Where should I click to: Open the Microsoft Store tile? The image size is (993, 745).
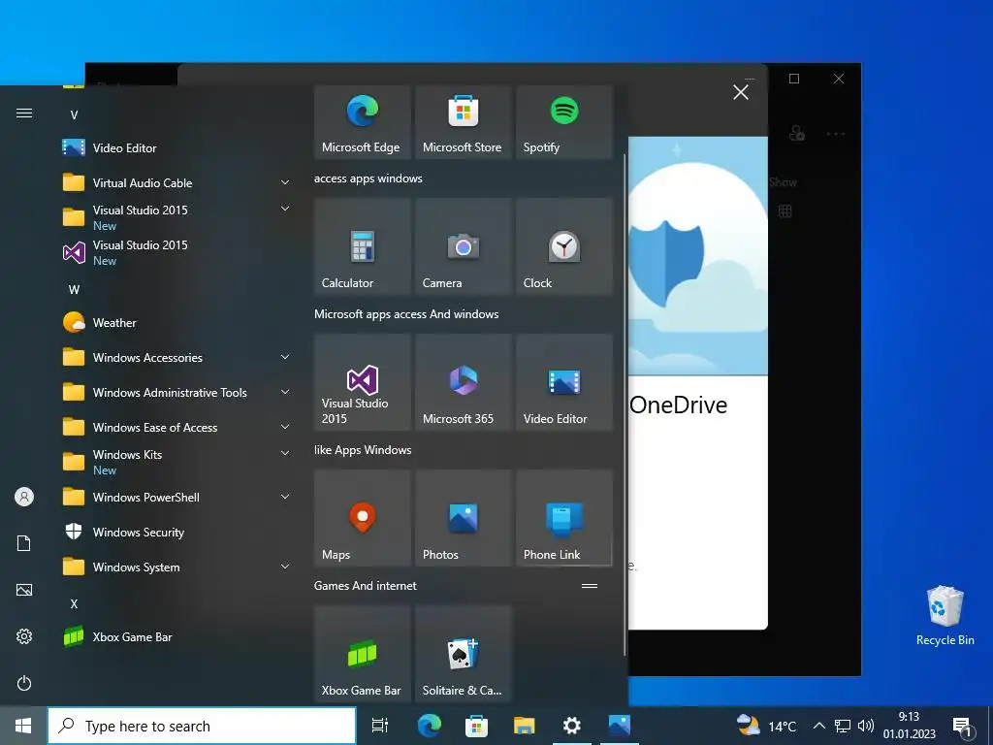tap(463, 121)
